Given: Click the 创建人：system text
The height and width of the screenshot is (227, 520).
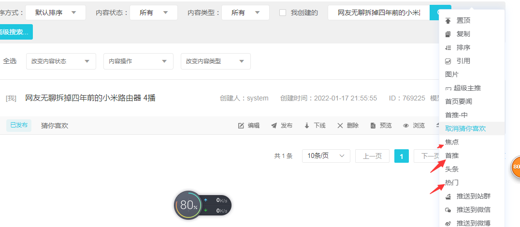Looking at the screenshot, I should 244,98.
